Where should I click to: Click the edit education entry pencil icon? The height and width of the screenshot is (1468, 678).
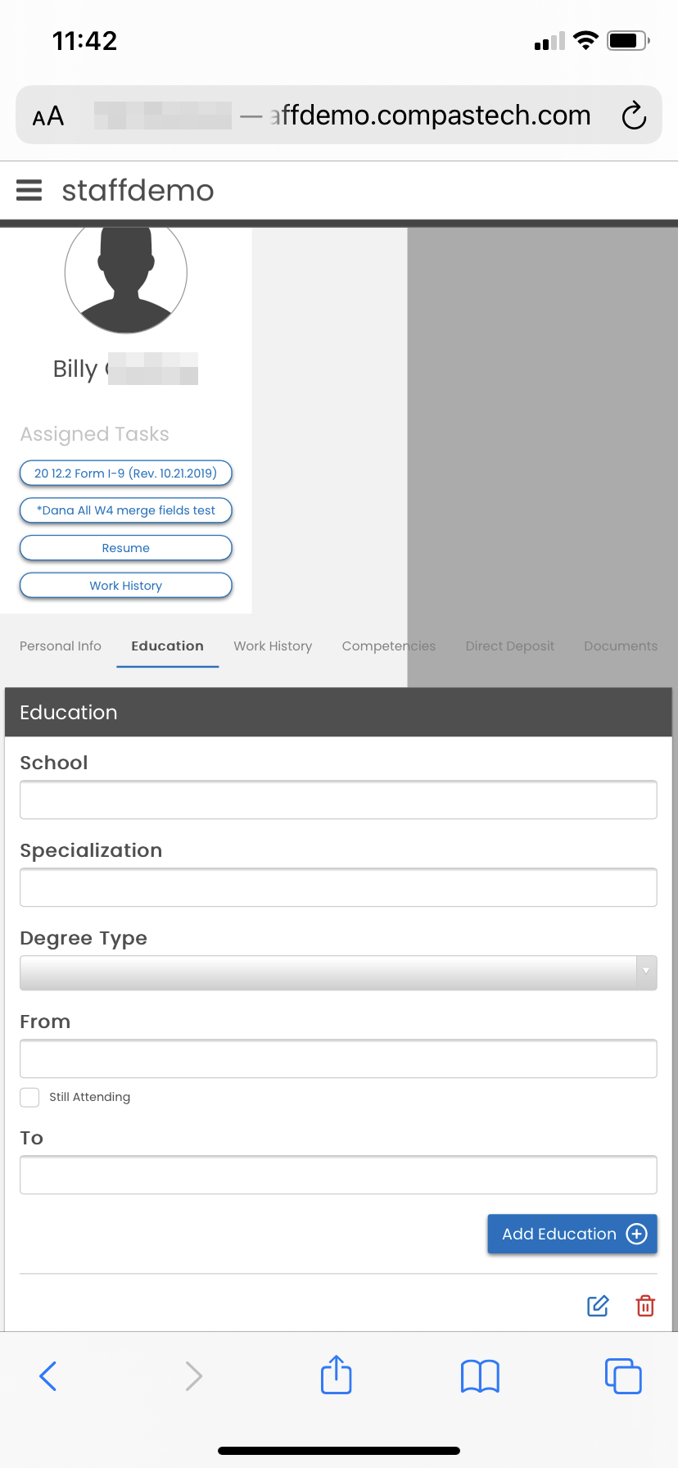(598, 1306)
